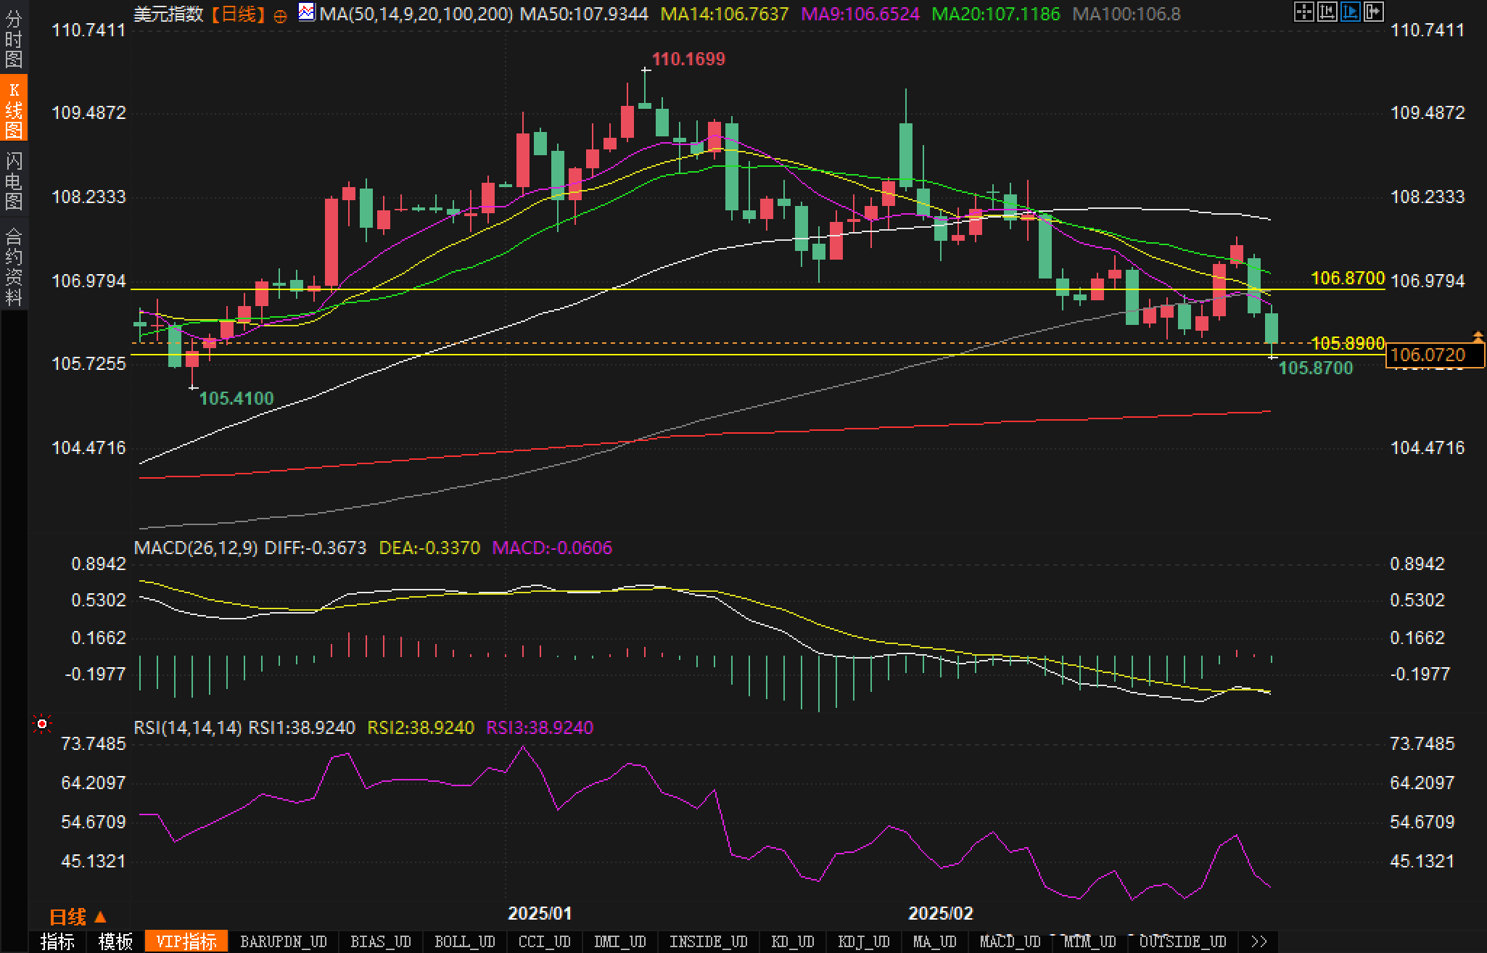Viewport: 1487px width, 953px height.
Task: Expand more indicators with >> arrow
Action: [x=1259, y=941]
